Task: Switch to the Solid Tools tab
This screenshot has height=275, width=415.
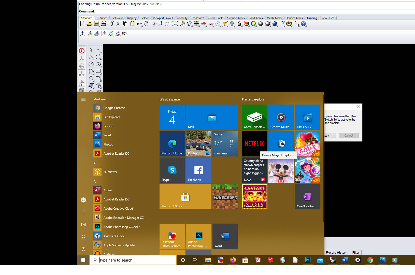Action: [255, 18]
